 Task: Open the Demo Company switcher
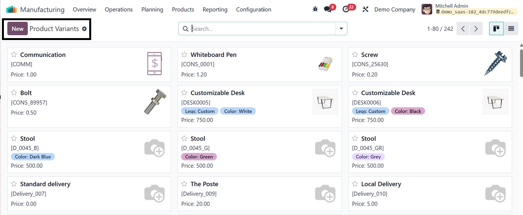coord(394,9)
